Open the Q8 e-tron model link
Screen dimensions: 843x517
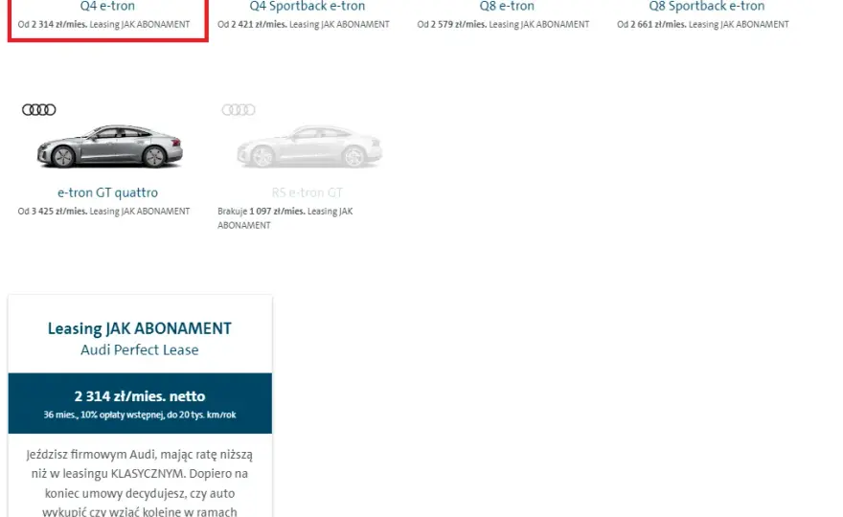tap(507, 7)
